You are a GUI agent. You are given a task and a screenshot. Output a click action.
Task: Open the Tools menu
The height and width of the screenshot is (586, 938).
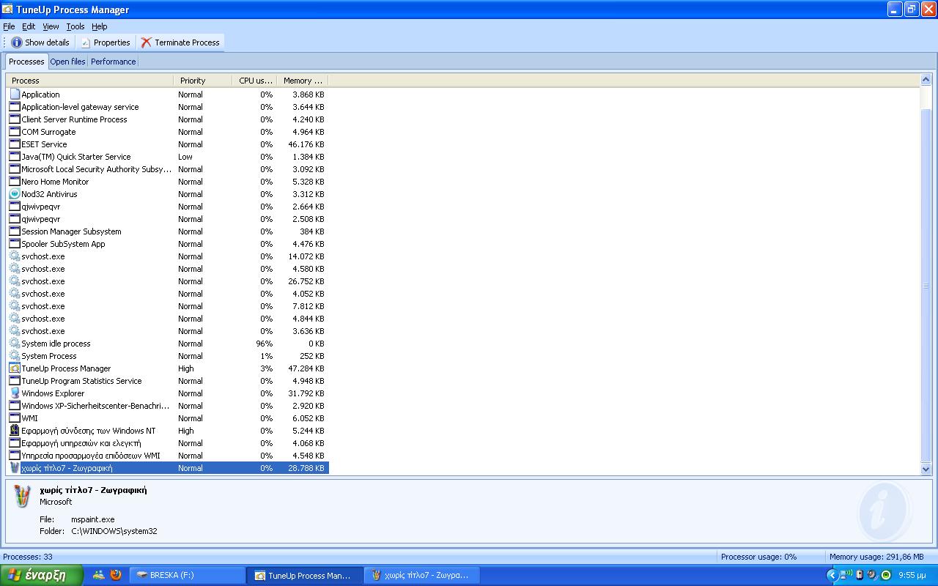[75, 26]
